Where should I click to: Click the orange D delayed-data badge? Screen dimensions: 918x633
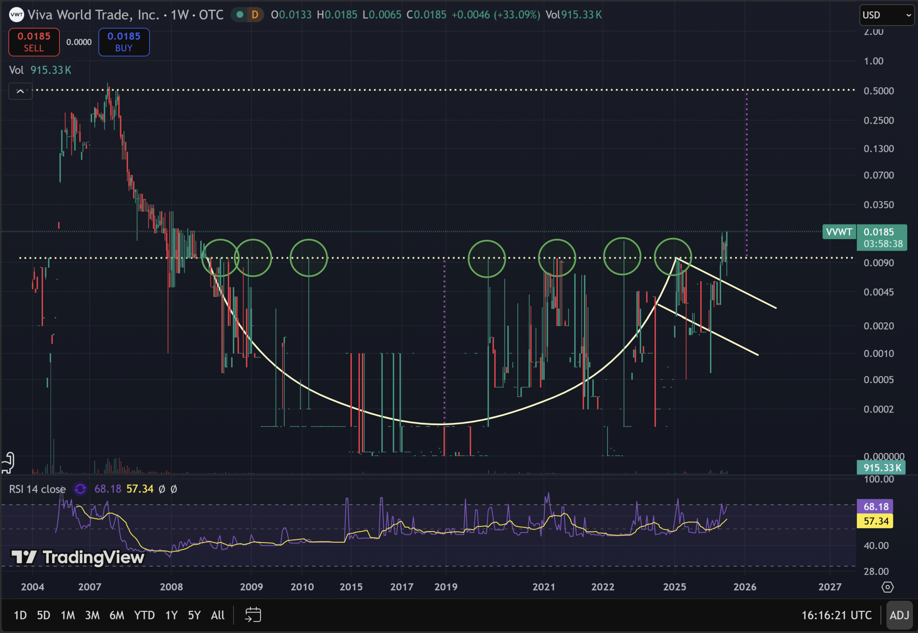click(255, 15)
